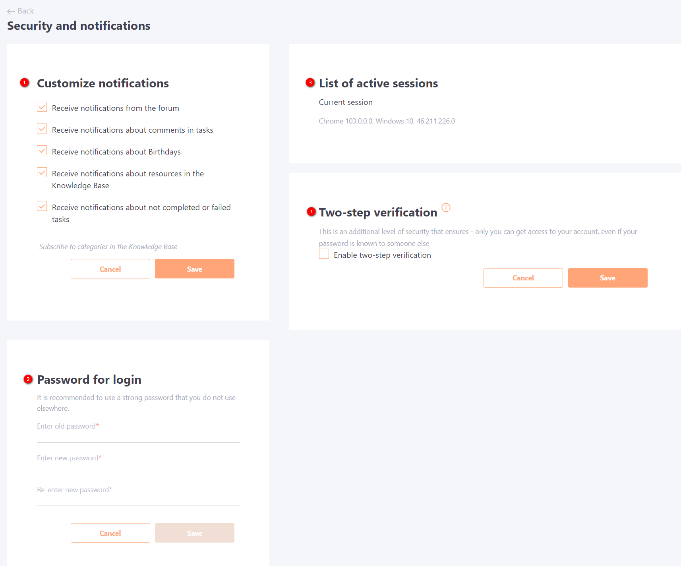Toggle notifications about comments in tasks
Image resolution: width=681 pixels, height=566 pixels.
42,129
